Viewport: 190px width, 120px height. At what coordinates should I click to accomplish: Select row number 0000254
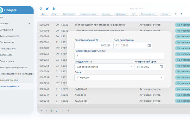tap(44, 72)
